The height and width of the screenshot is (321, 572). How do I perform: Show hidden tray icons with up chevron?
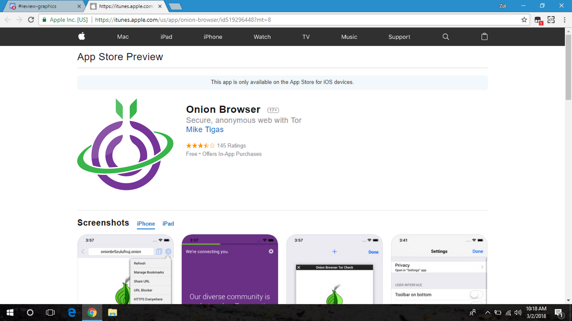point(488,313)
